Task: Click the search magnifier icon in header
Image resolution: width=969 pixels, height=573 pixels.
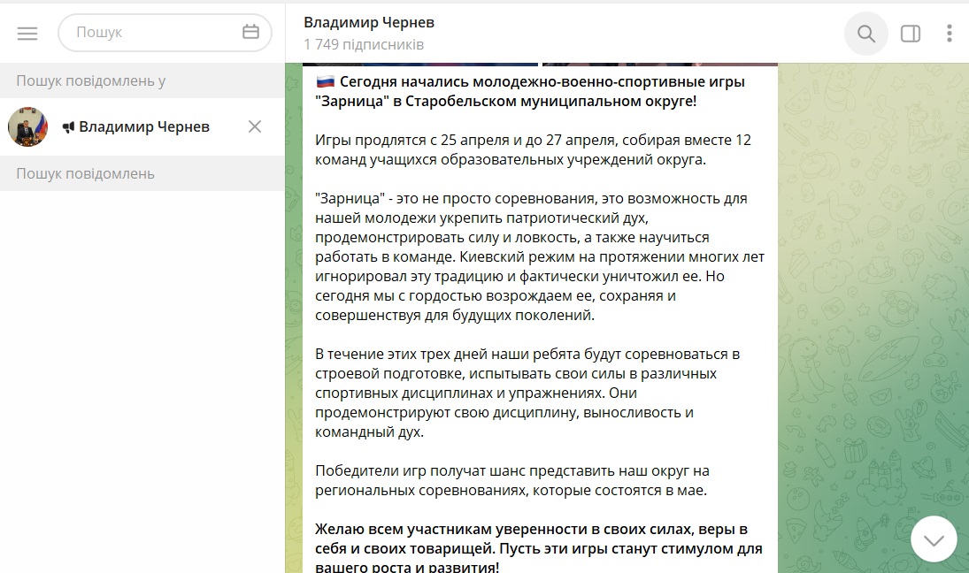Action: point(866,34)
